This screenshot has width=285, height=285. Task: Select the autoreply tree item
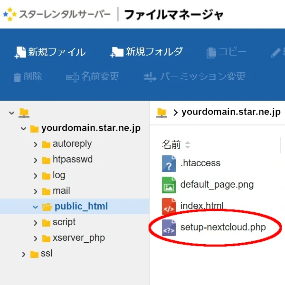click(x=72, y=144)
